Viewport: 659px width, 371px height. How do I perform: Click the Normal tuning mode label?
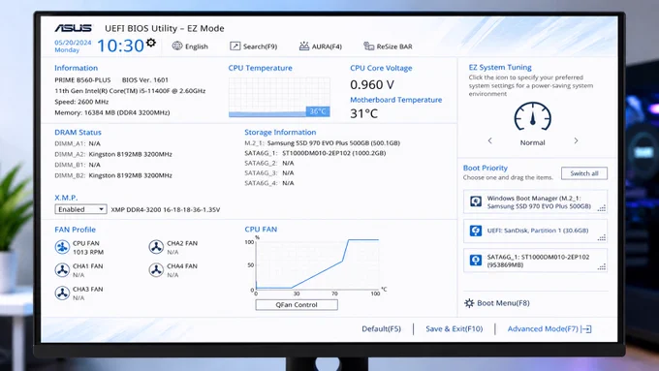[x=532, y=142]
